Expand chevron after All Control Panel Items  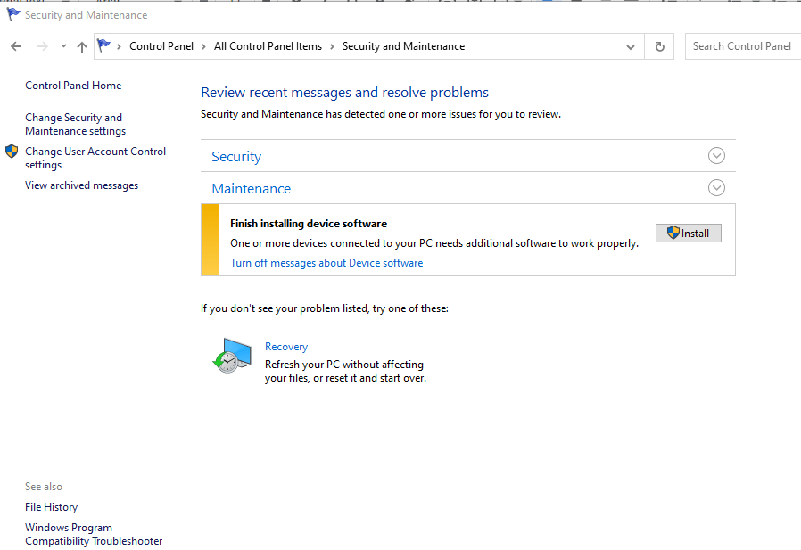click(332, 46)
